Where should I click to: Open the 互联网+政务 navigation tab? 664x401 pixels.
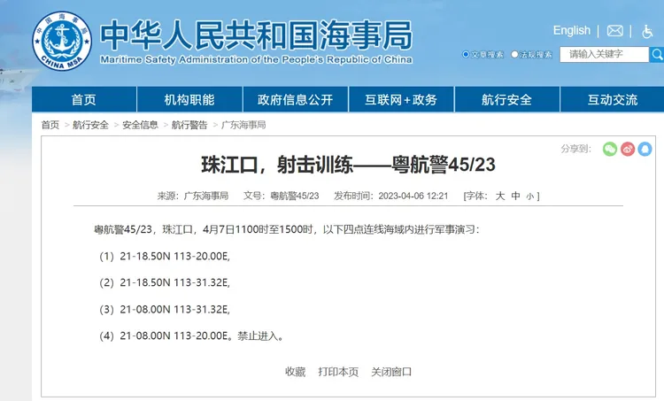coord(401,99)
